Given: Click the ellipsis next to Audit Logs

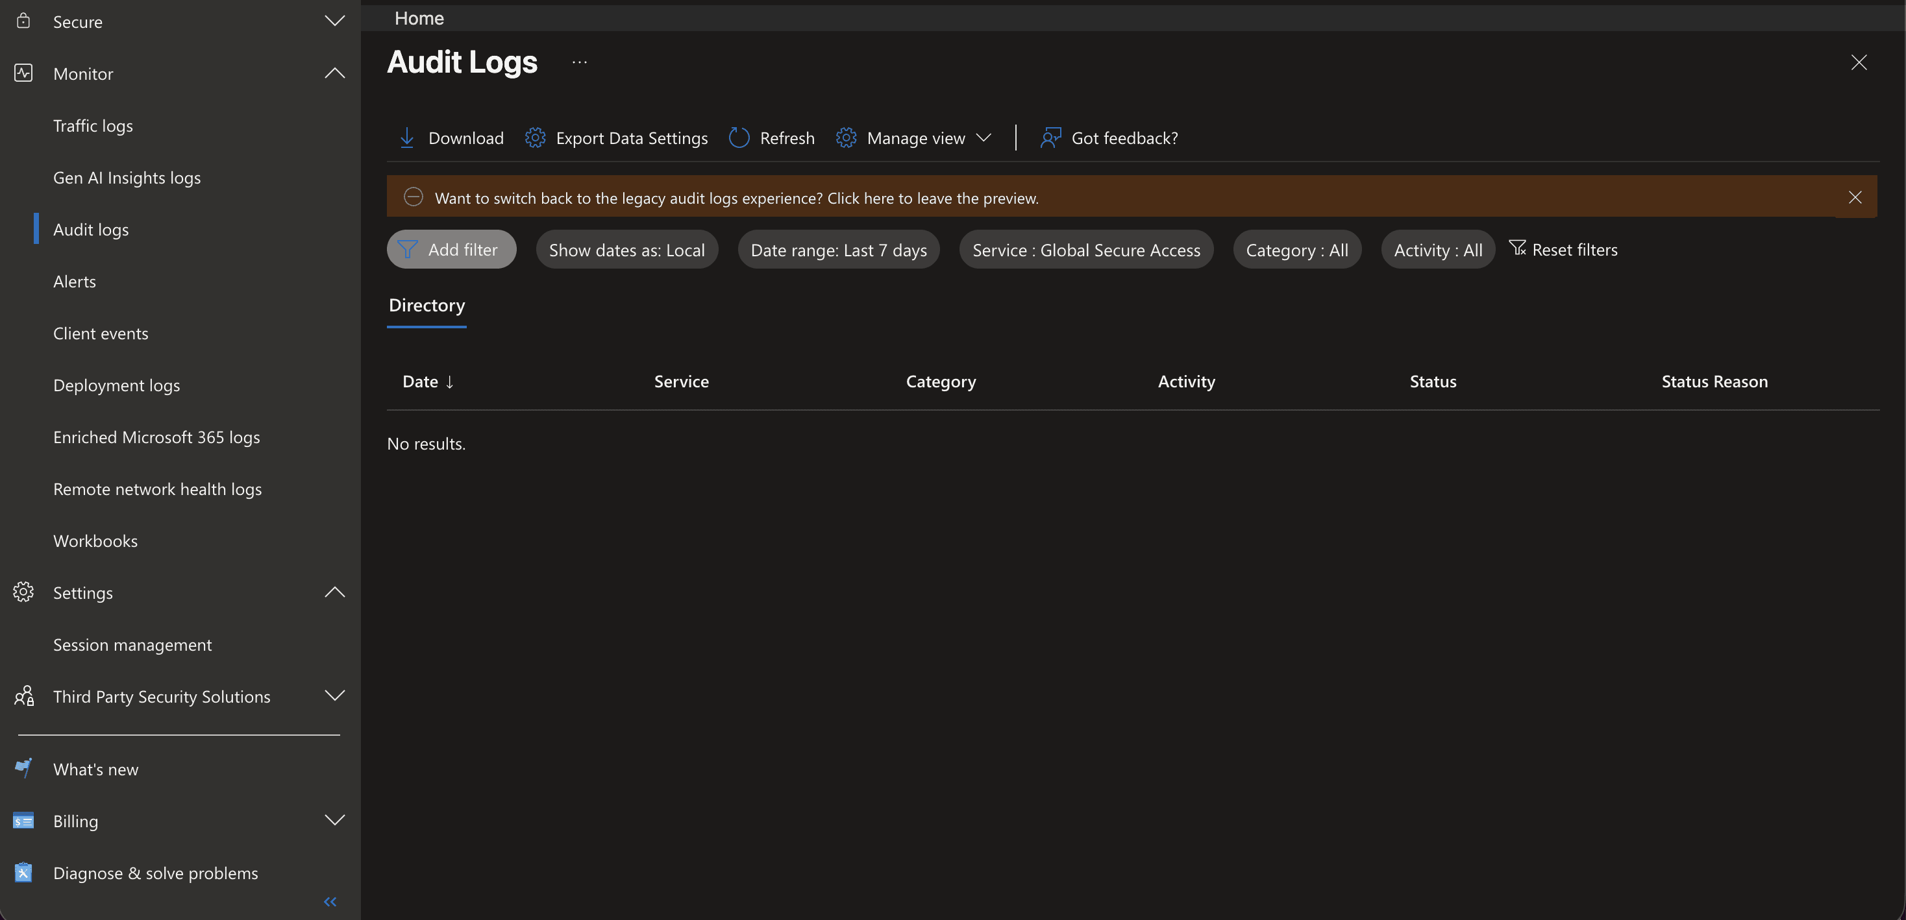Looking at the screenshot, I should tap(579, 63).
